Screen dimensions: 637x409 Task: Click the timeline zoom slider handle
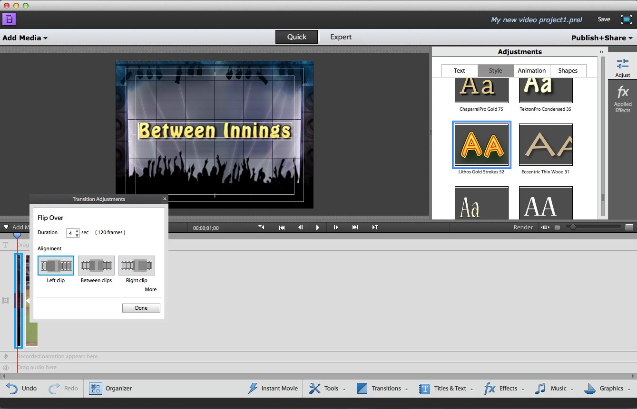(573, 228)
